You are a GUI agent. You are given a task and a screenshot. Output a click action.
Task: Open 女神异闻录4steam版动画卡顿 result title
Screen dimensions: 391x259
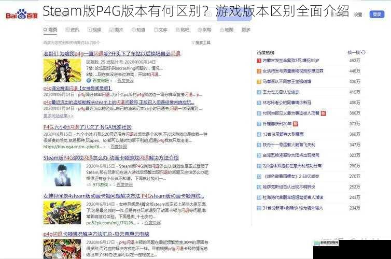click(x=124, y=196)
